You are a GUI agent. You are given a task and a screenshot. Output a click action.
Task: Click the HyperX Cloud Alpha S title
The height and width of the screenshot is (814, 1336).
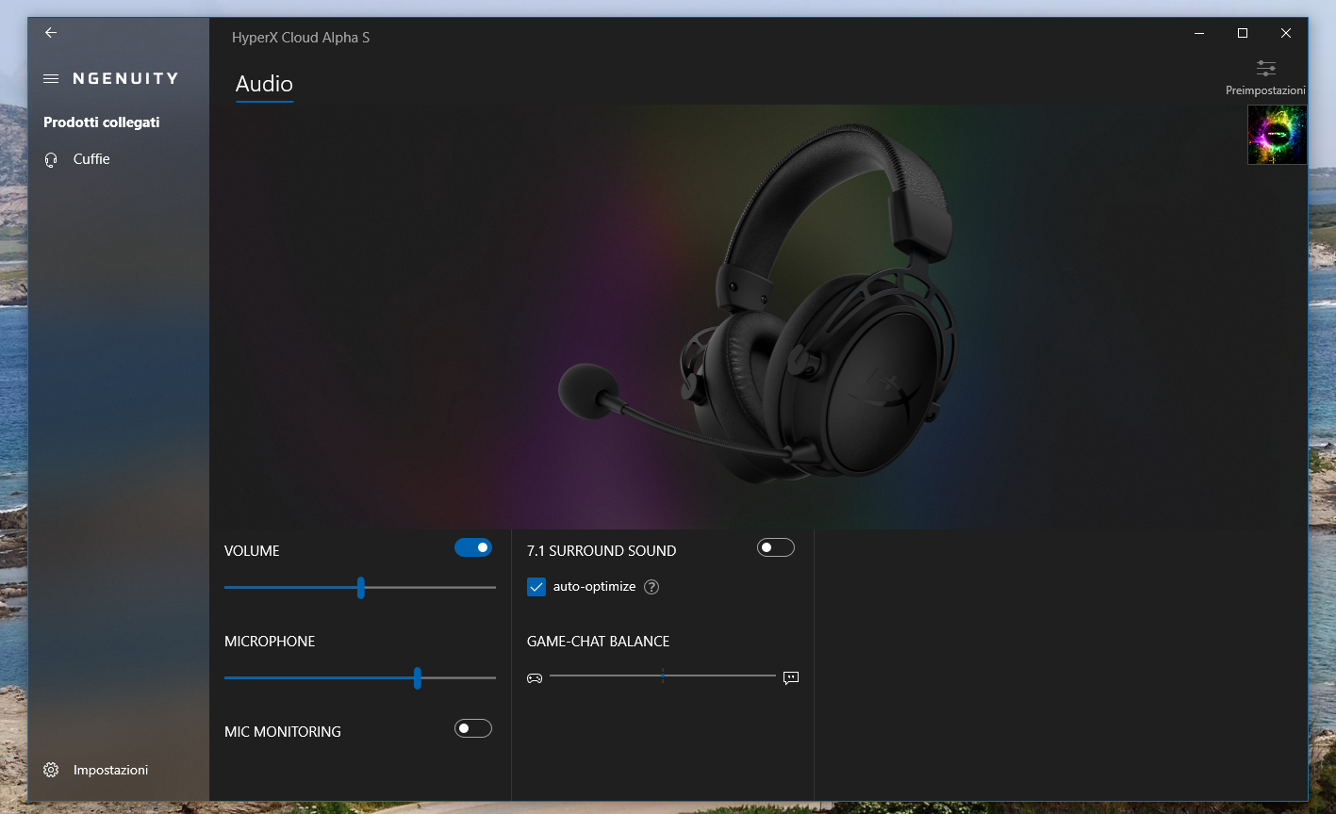(x=301, y=38)
